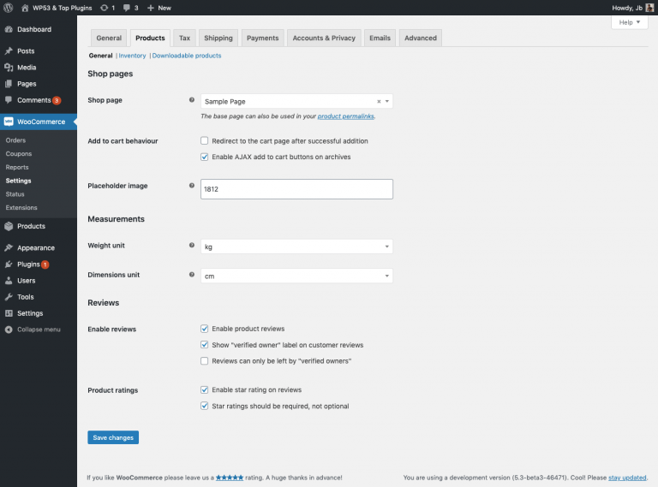Clear the Sample Page selection with the x
Image resolution: width=658 pixels, height=487 pixels.
379,102
